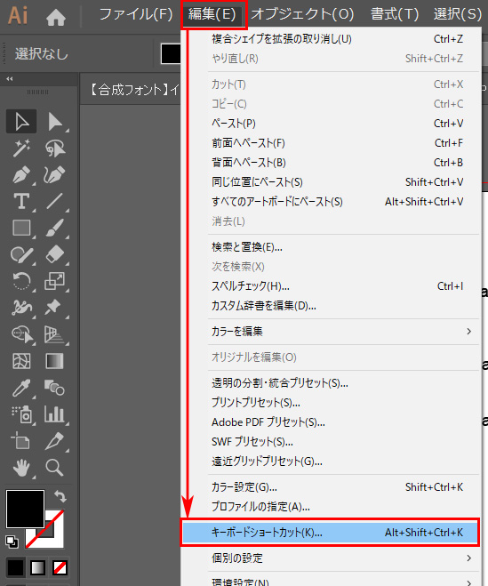Select the Zoom magnifier tool
This screenshot has width=488, height=586.
point(54,468)
